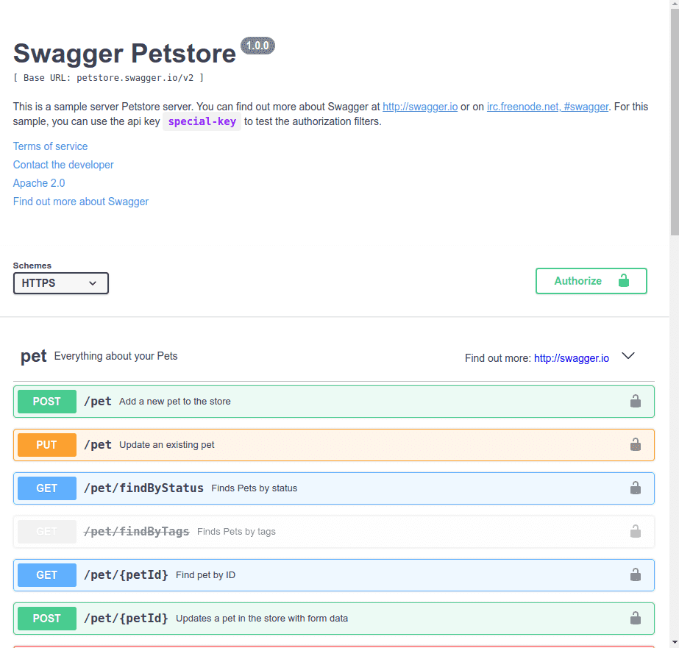Click the irc.freenode.net, #swagger link
The width and height of the screenshot is (679, 648).
tap(547, 107)
